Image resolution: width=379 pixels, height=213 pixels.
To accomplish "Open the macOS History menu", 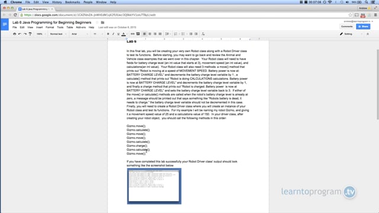I will [57, 2].
